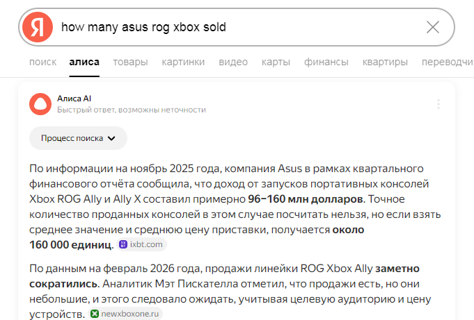Click the newxboxone.ru source favicon
The width and height of the screenshot is (474, 320).
[95, 314]
